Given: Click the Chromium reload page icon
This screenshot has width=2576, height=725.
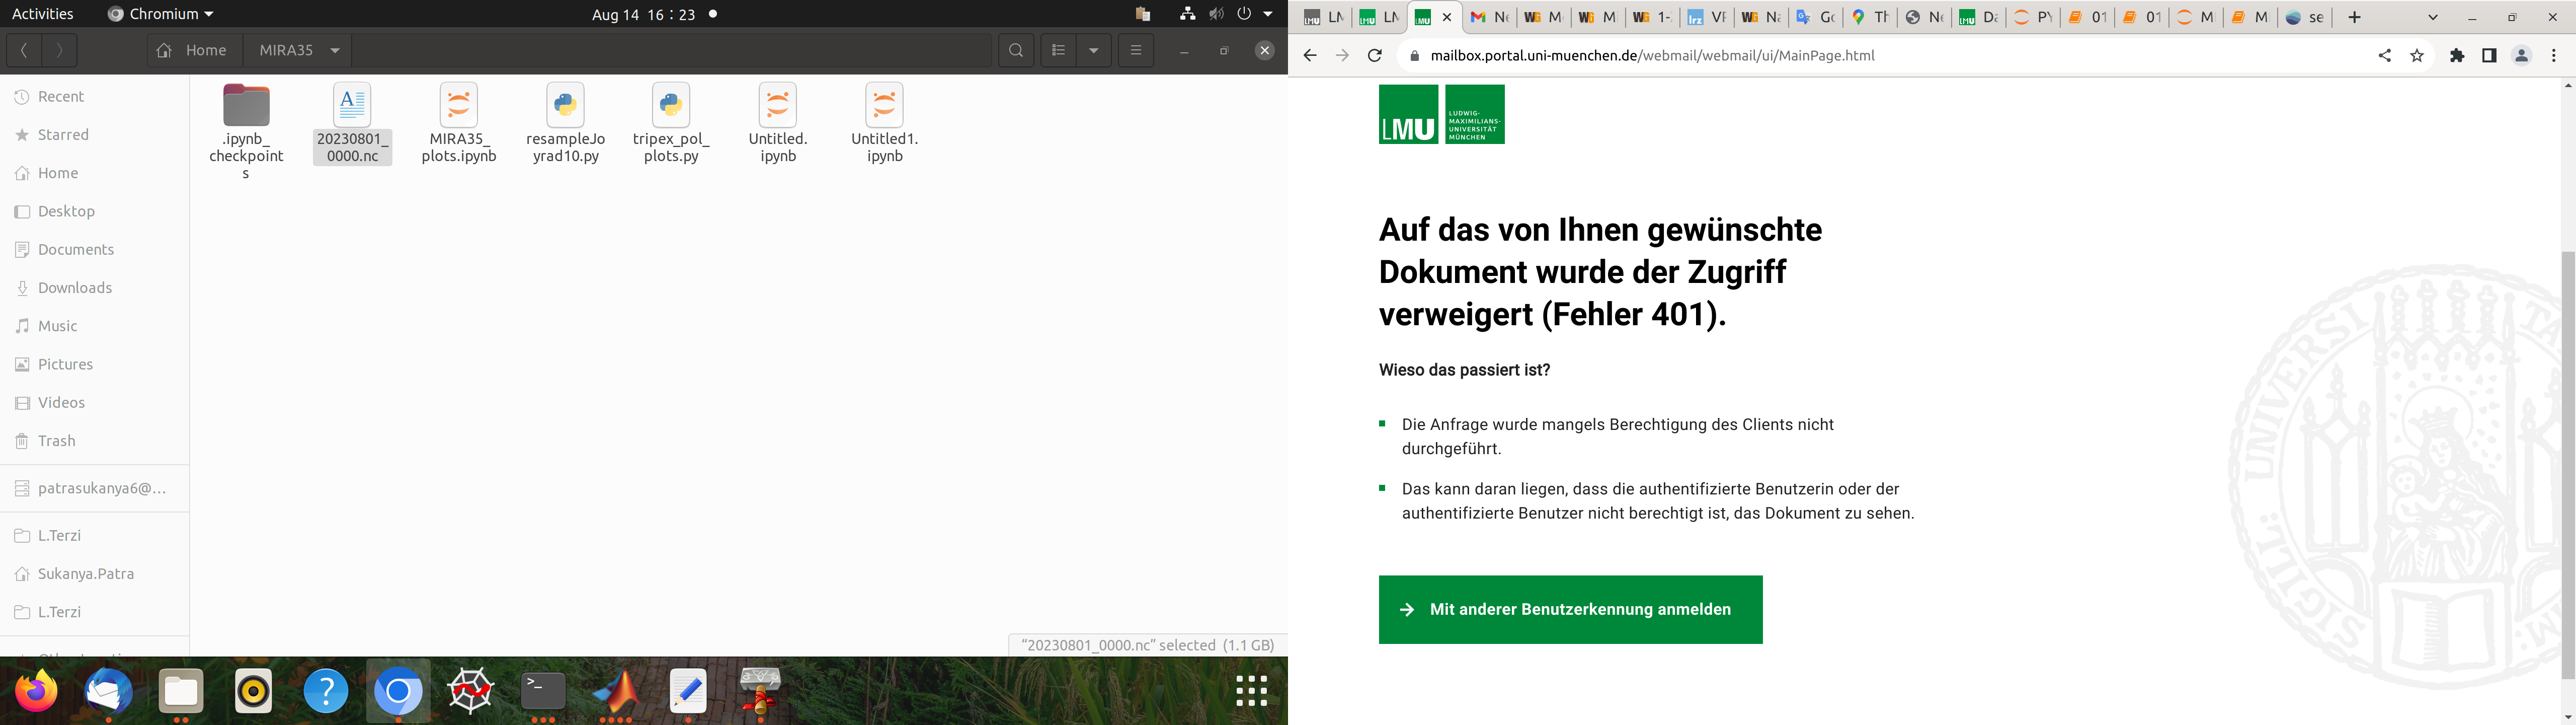Looking at the screenshot, I should [x=1375, y=56].
